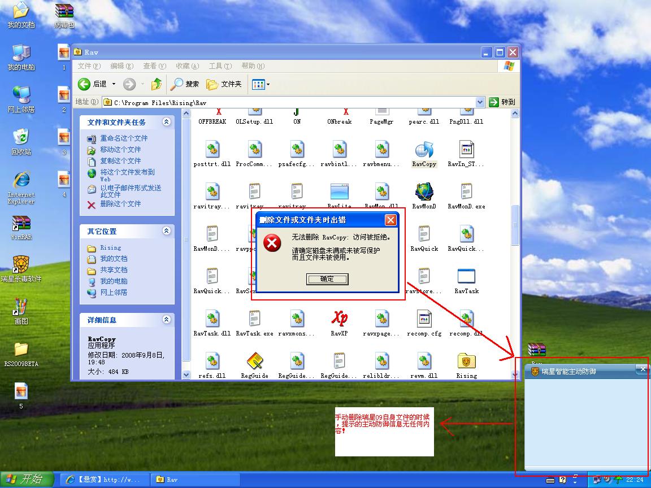This screenshot has height=488, width=651.
Task: Open the 编辑(E) menu
Action: 121,66
